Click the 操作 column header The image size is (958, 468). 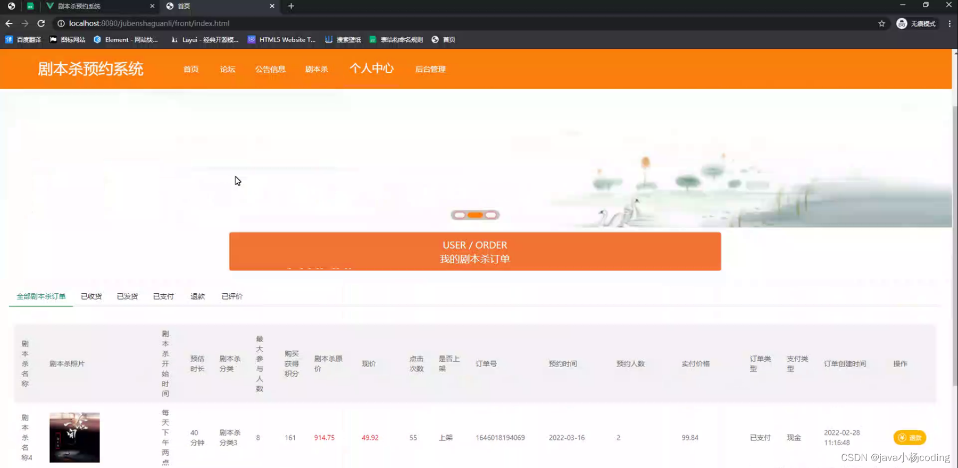click(900, 364)
